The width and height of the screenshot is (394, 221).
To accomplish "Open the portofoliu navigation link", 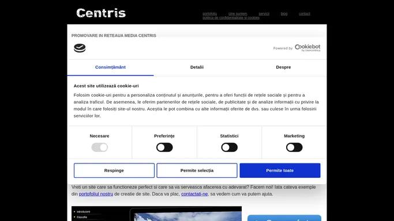I will [210, 14].
